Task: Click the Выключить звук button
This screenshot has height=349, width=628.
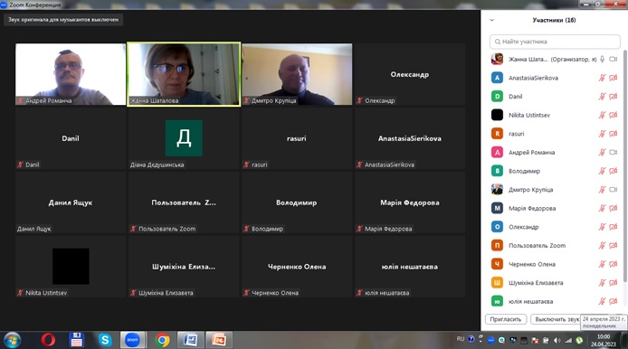Action: pos(557,319)
